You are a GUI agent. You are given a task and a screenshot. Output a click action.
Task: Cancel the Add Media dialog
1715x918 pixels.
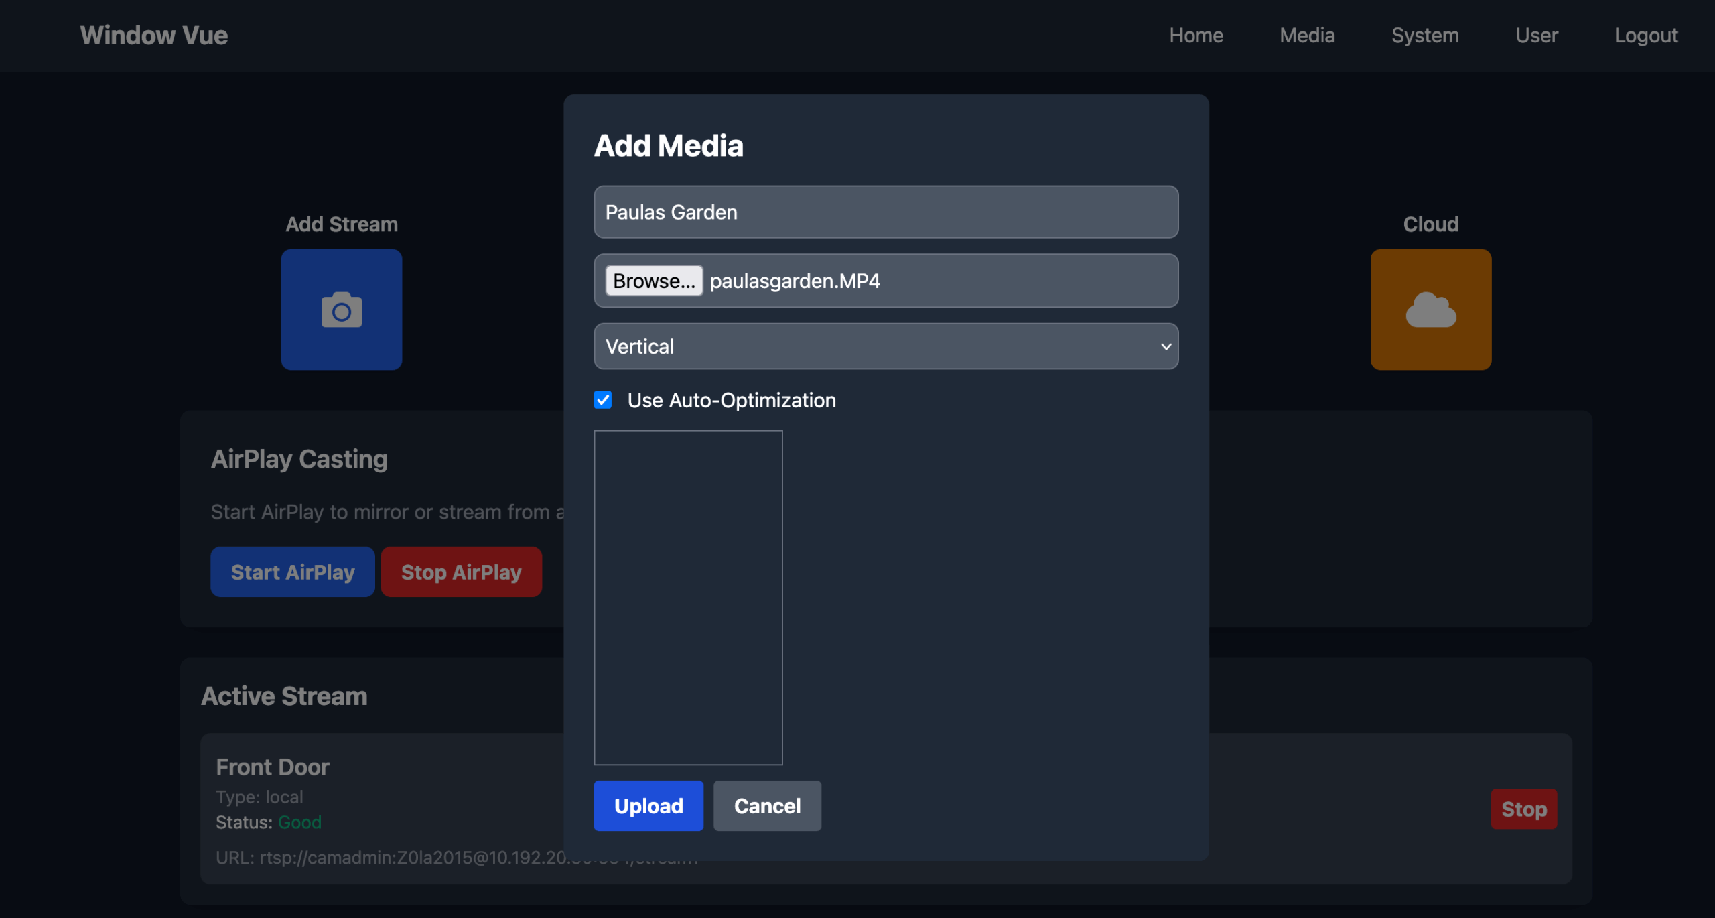coord(767,805)
